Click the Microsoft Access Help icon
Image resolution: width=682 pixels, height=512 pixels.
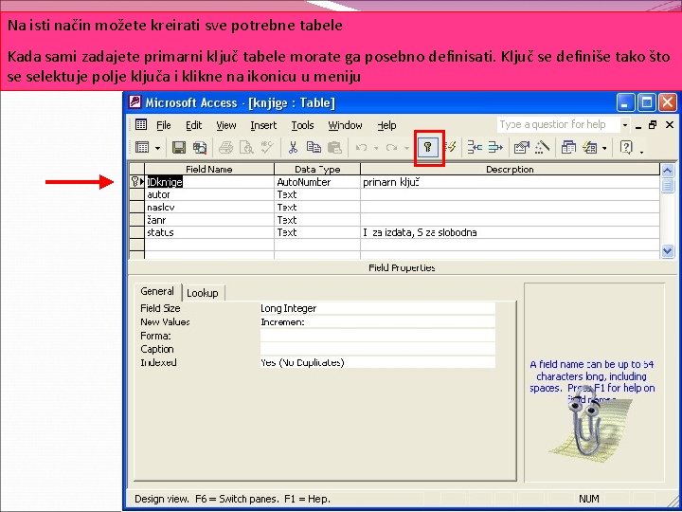(626, 148)
